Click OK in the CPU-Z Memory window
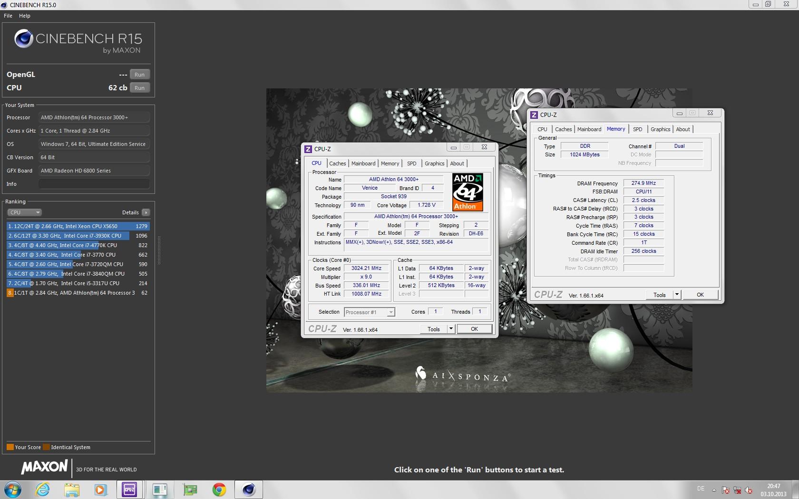This screenshot has width=799, height=499. (x=700, y=295)
